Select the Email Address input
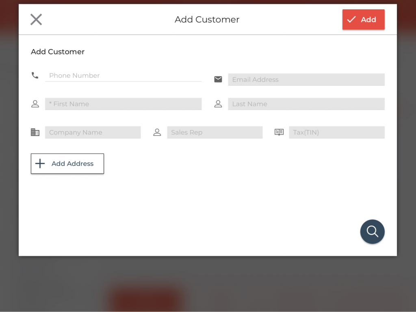416x312 pixels. 306,80
